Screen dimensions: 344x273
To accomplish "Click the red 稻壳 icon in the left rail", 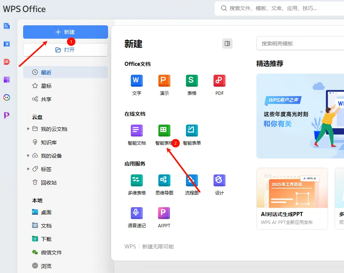I will 7,61.
